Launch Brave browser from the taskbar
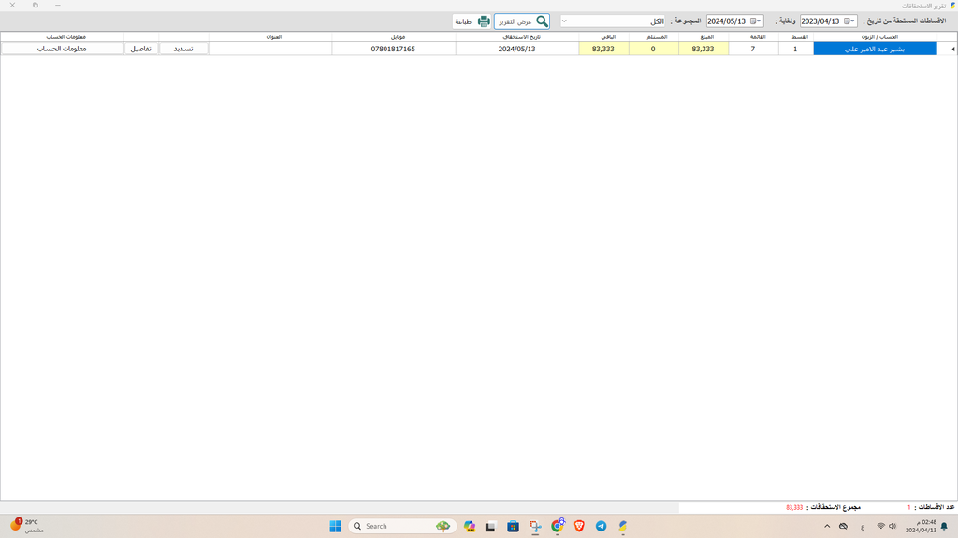This screenshot has width=958, height=538. [579, 527]
